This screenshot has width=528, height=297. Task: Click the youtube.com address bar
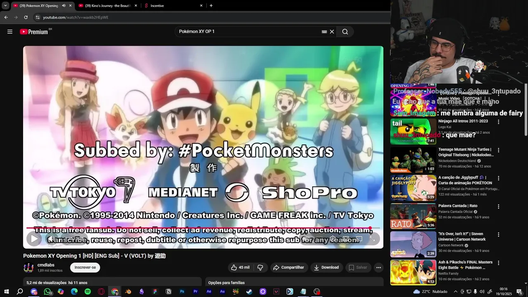click(210, 17)
